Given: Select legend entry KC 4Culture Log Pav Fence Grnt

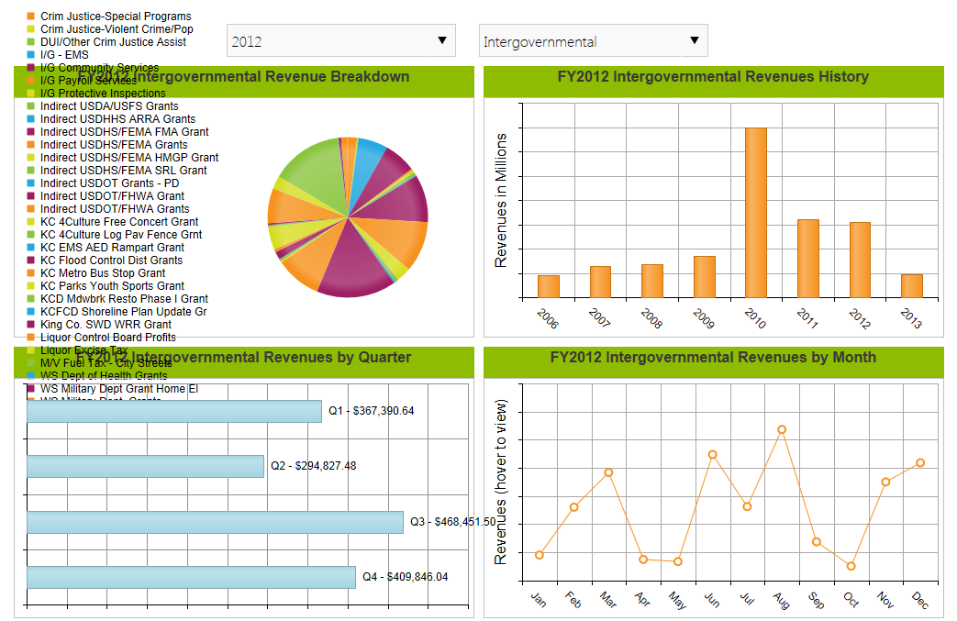Looking at the screenshot, I should pos(115,234).
